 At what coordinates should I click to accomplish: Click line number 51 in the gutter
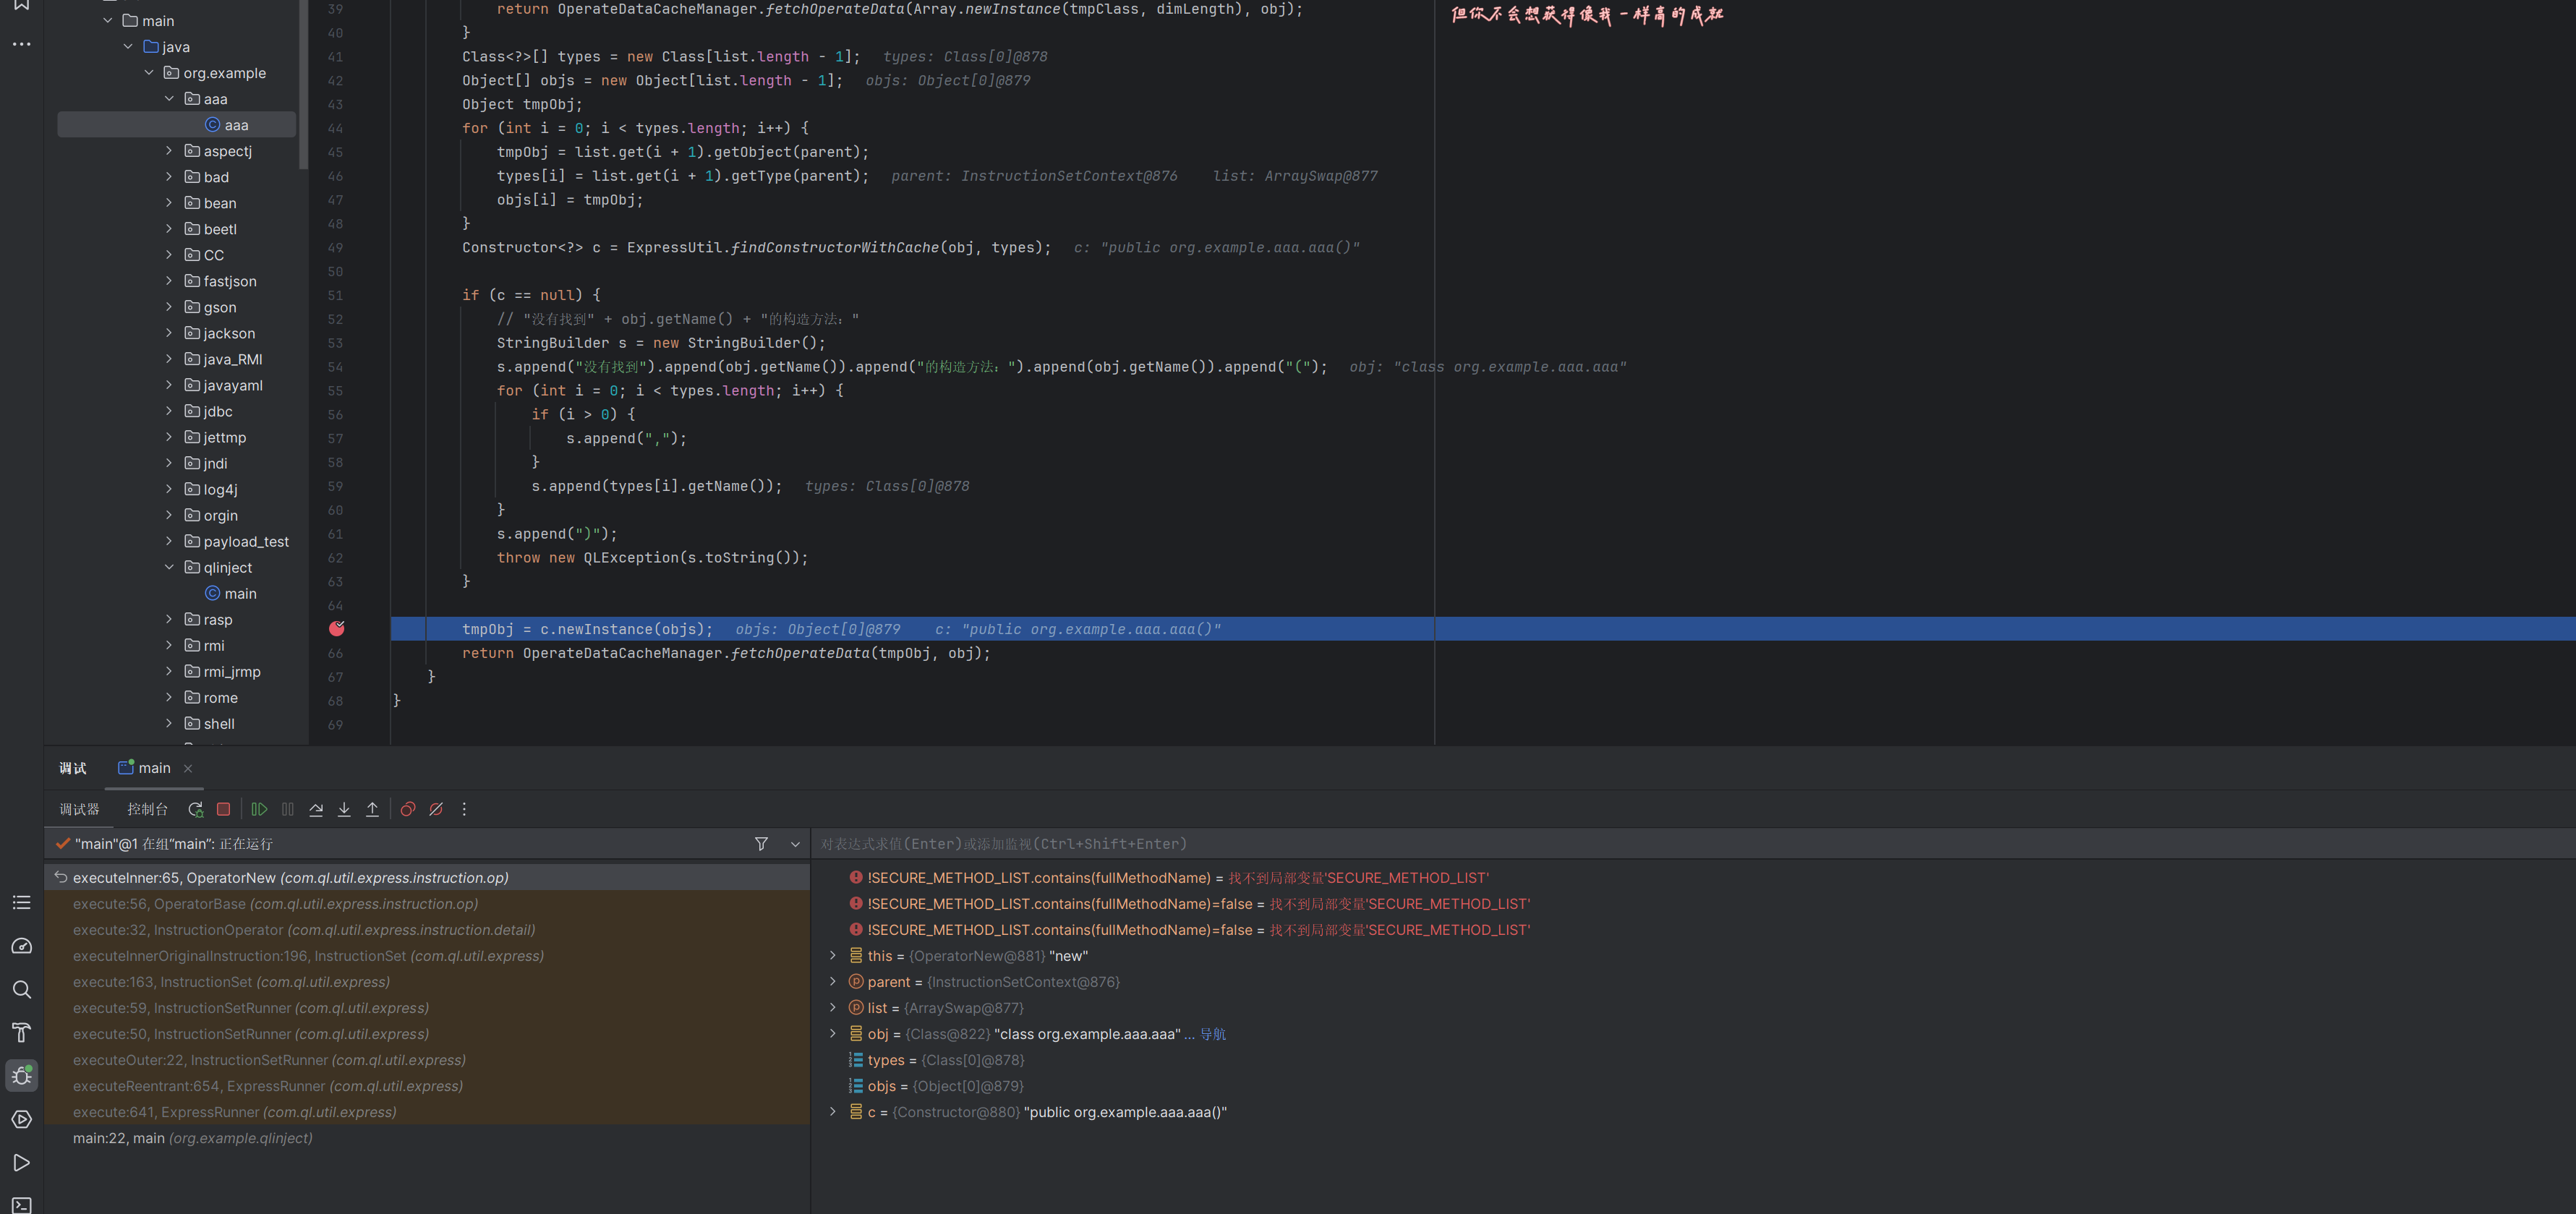pos(335,295)
